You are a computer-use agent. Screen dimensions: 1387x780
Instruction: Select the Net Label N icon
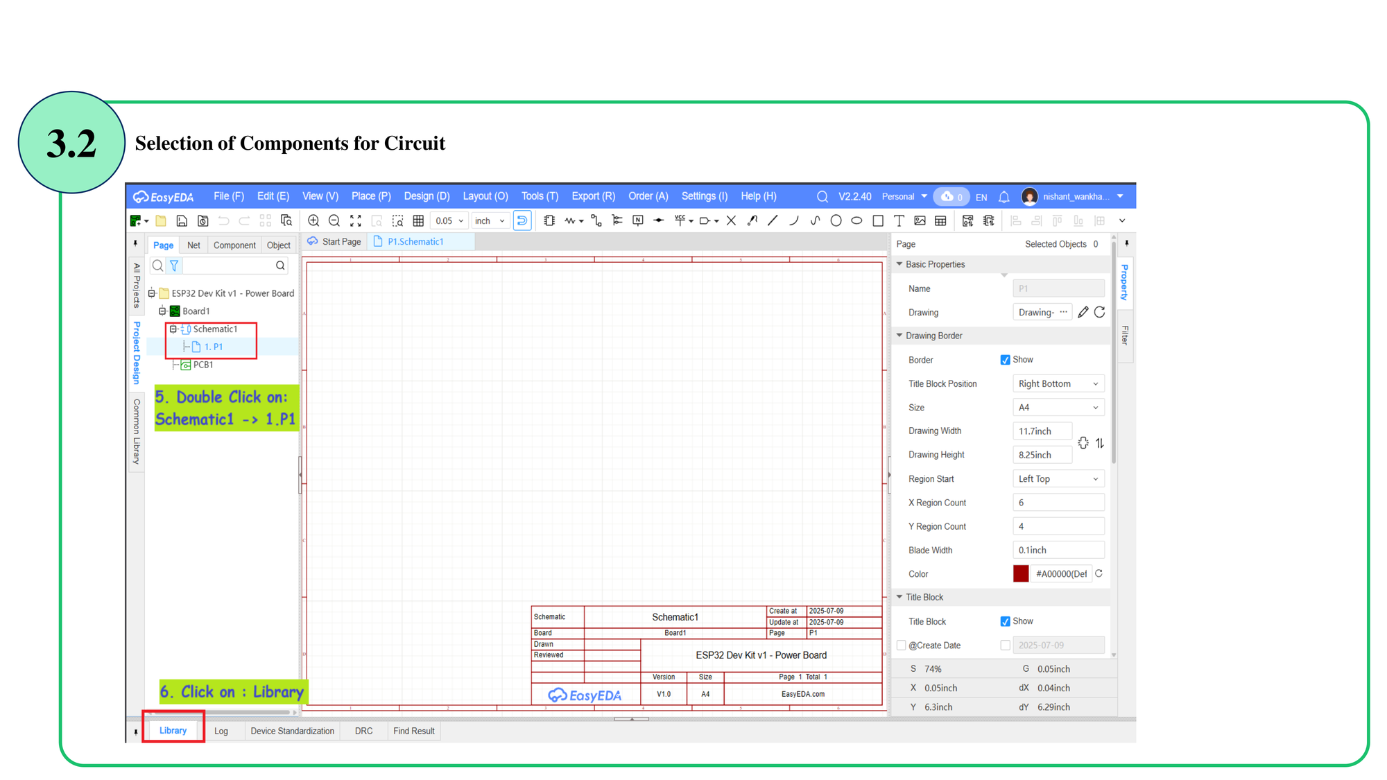click(x=638, y=220)
